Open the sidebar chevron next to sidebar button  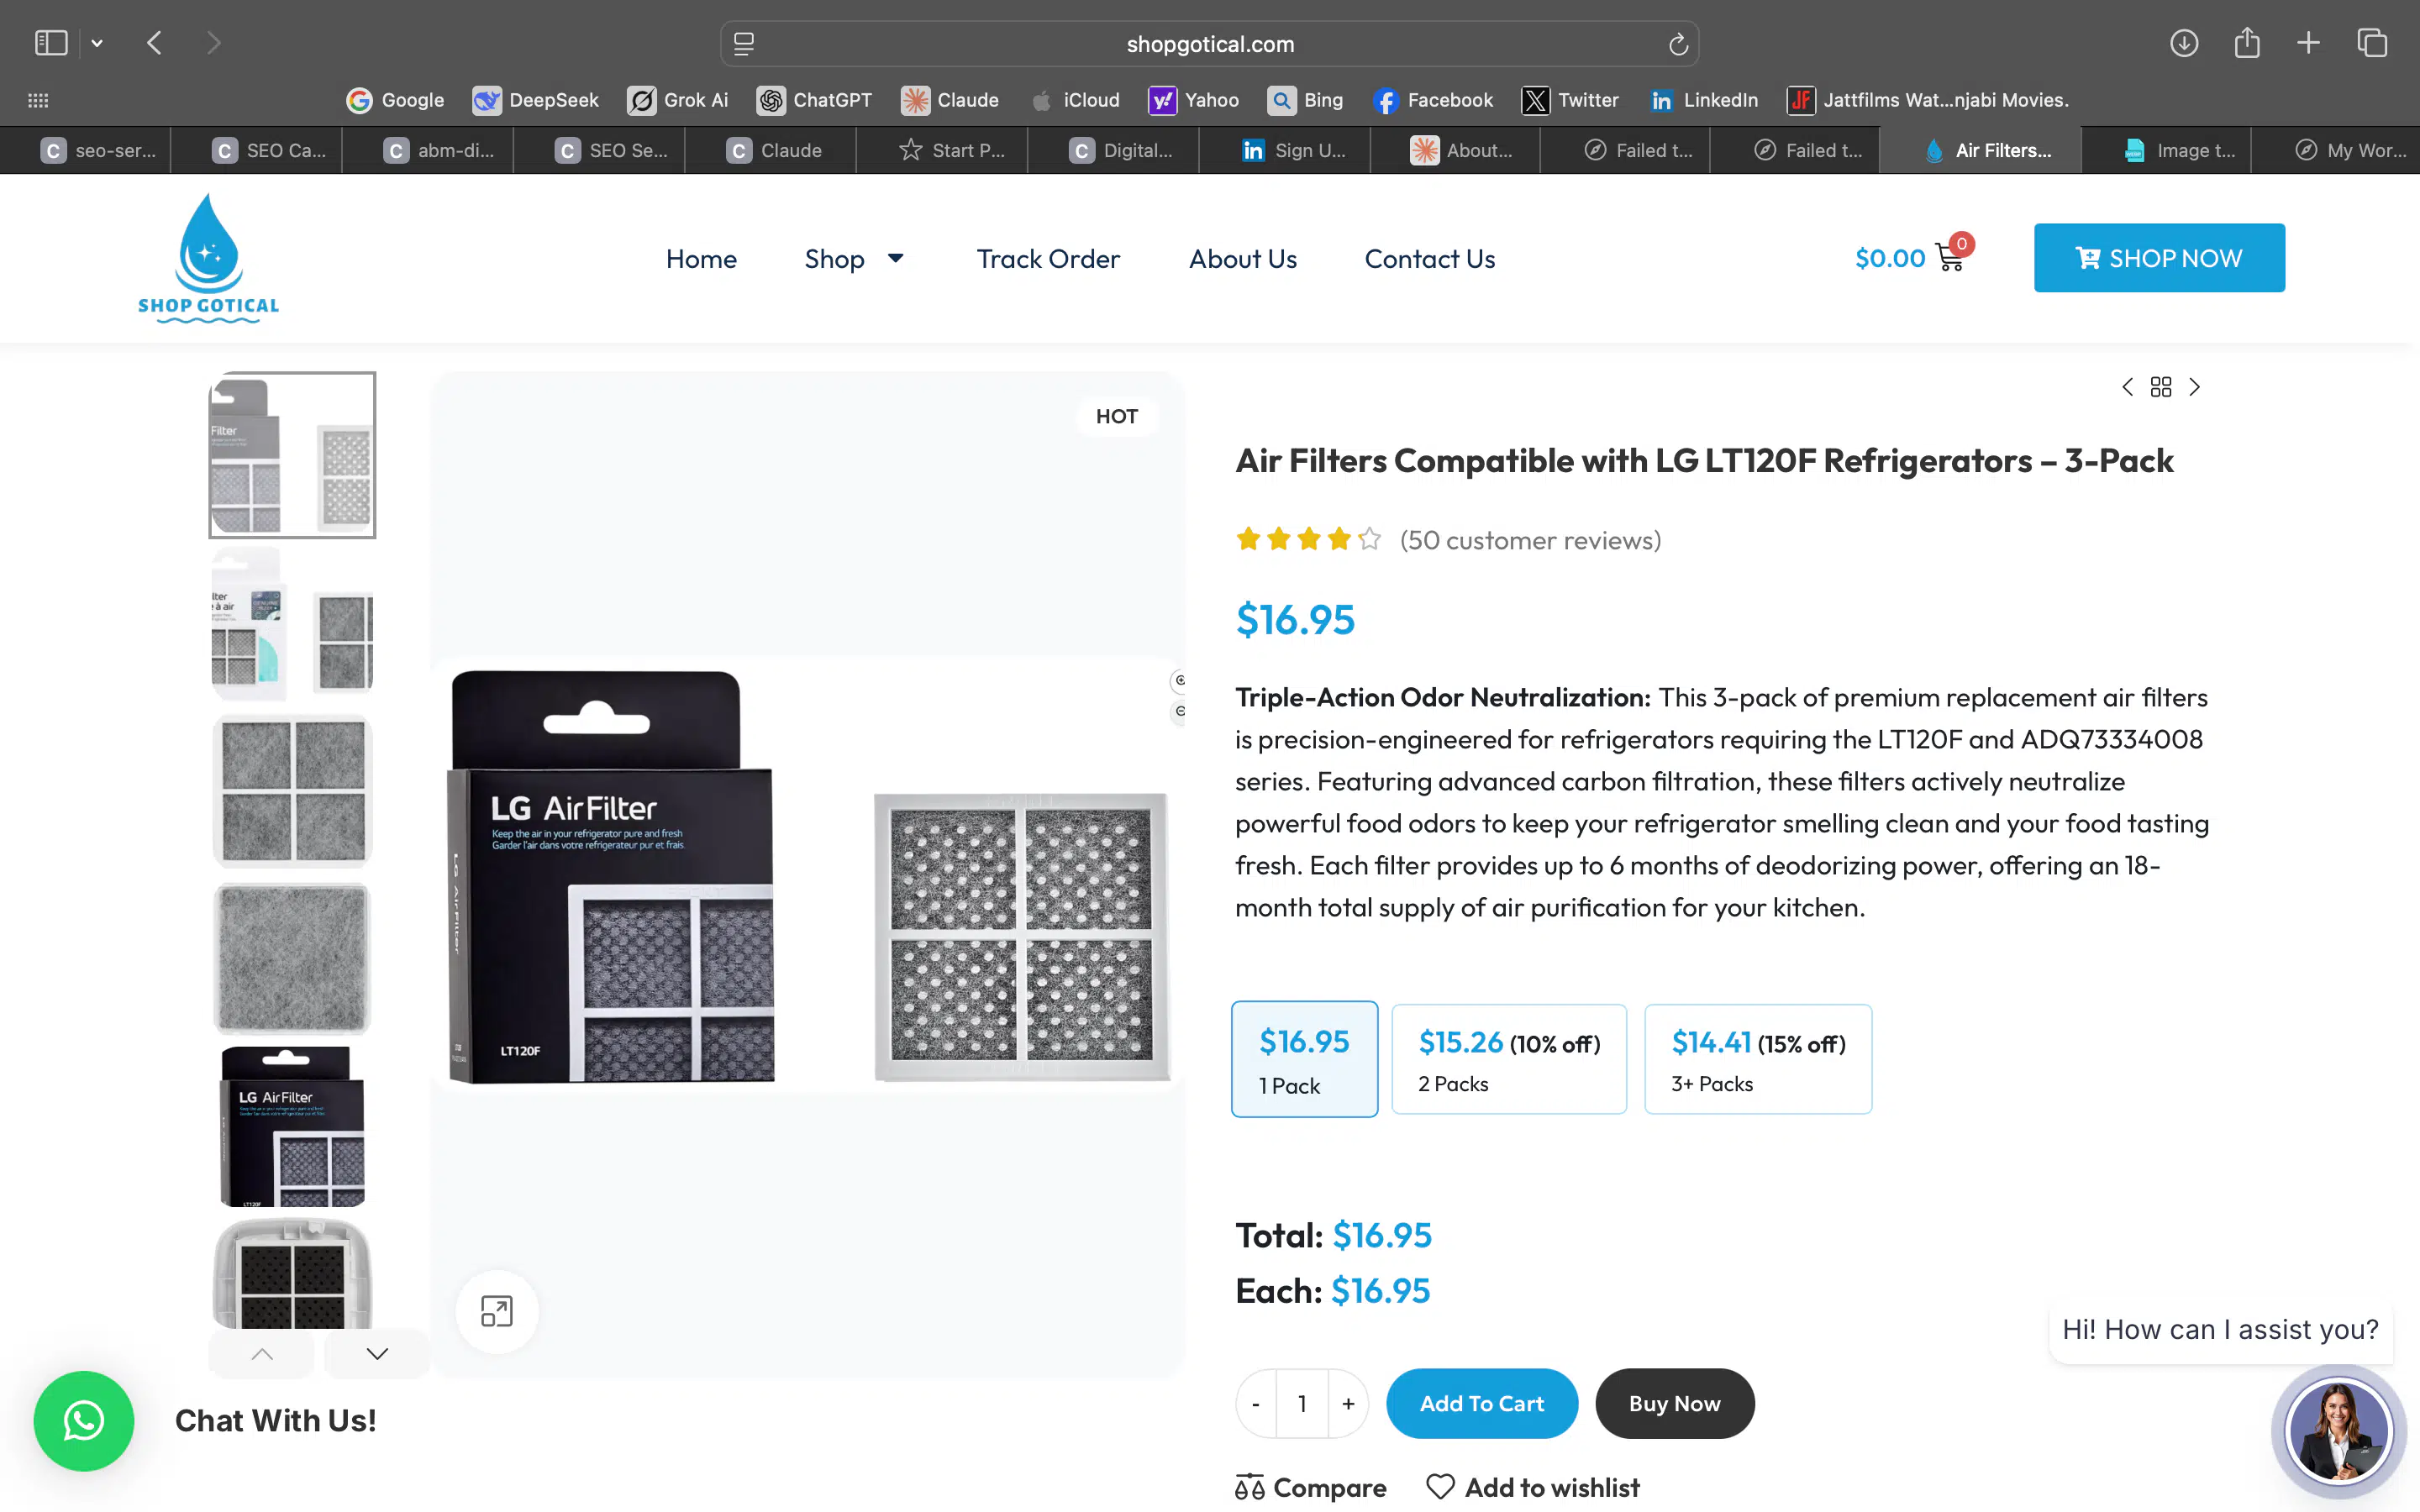(97, 42)
